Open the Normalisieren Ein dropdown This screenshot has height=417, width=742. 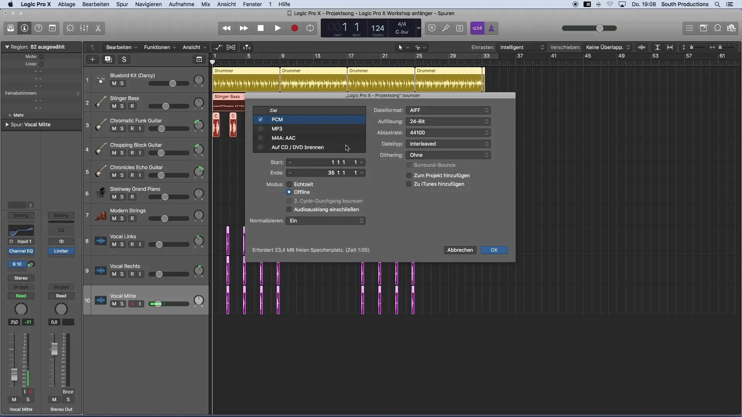click(x=325, y=220)
